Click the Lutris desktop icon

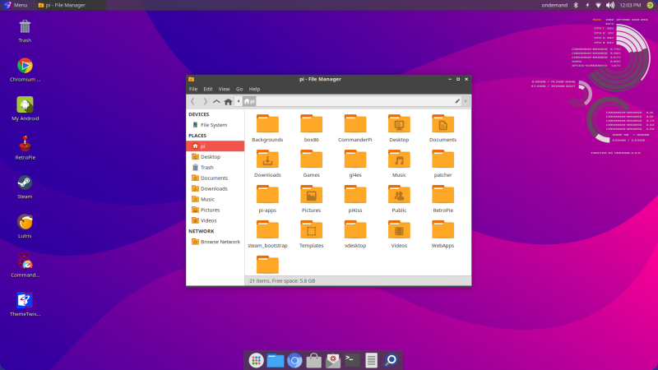click(x=25, y=222)
